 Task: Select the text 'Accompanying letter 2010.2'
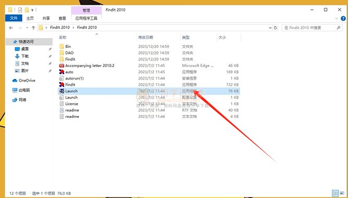[90, 65]
